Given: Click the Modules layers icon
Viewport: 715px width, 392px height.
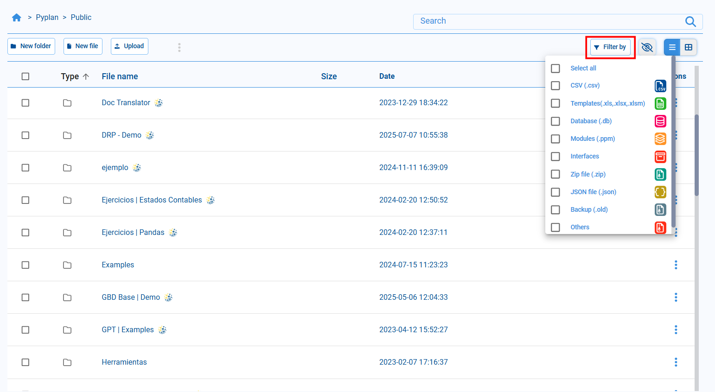Looking at the screenshot, I should pos(660,139).
